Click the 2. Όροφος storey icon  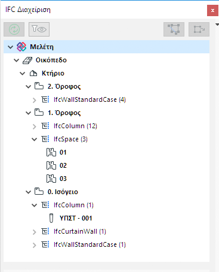[x=39, y=86]
